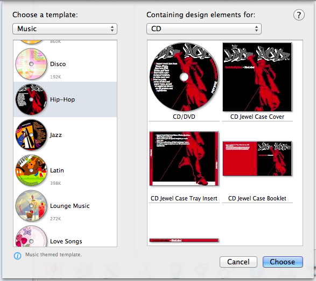The image size is (316, 281).
Task: Select the Lounge Music disc icon
Action: [31, 206]
